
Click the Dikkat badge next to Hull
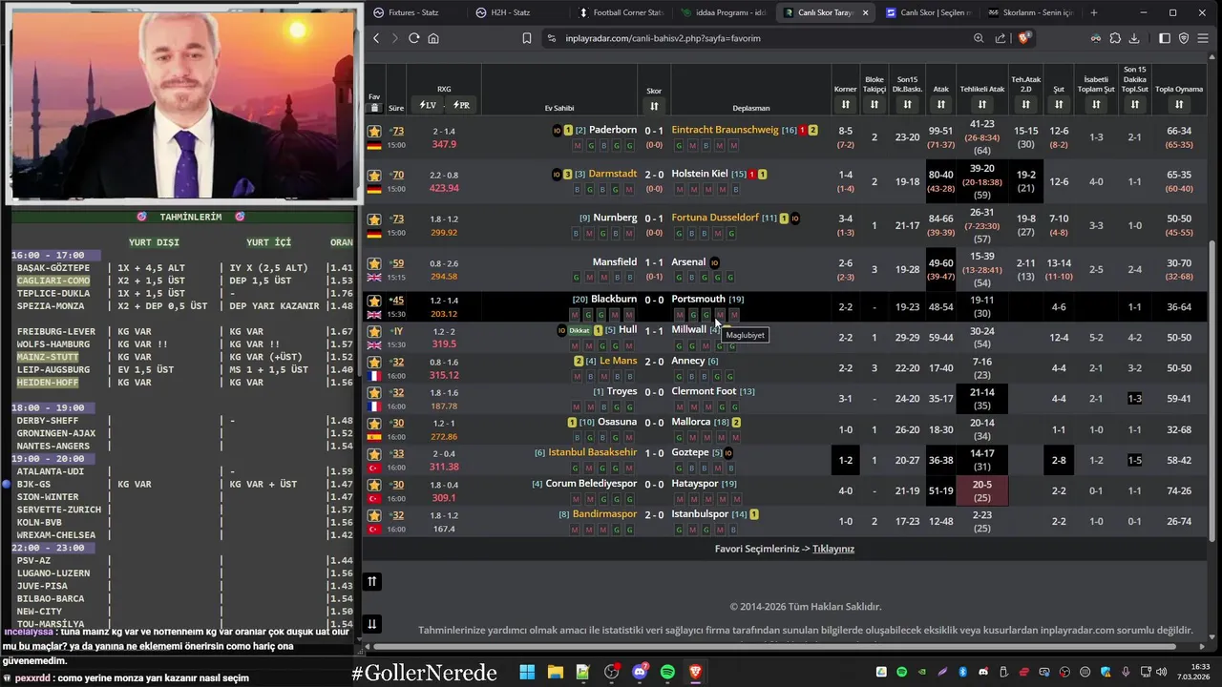coord(579,330)
